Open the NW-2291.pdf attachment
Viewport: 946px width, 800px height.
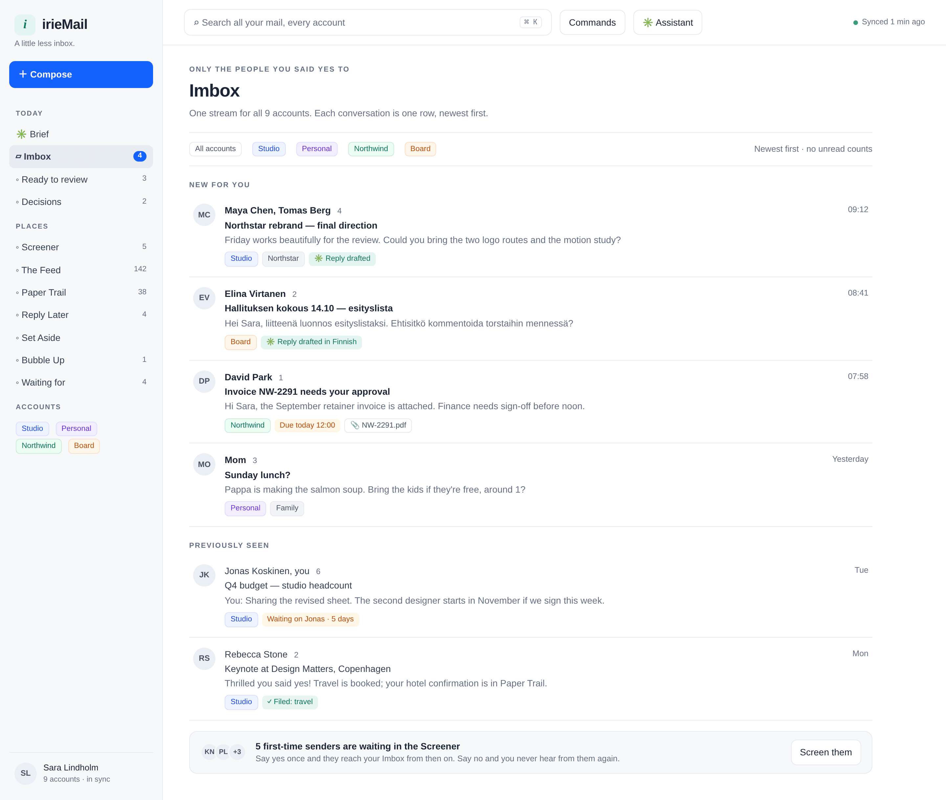378,425
